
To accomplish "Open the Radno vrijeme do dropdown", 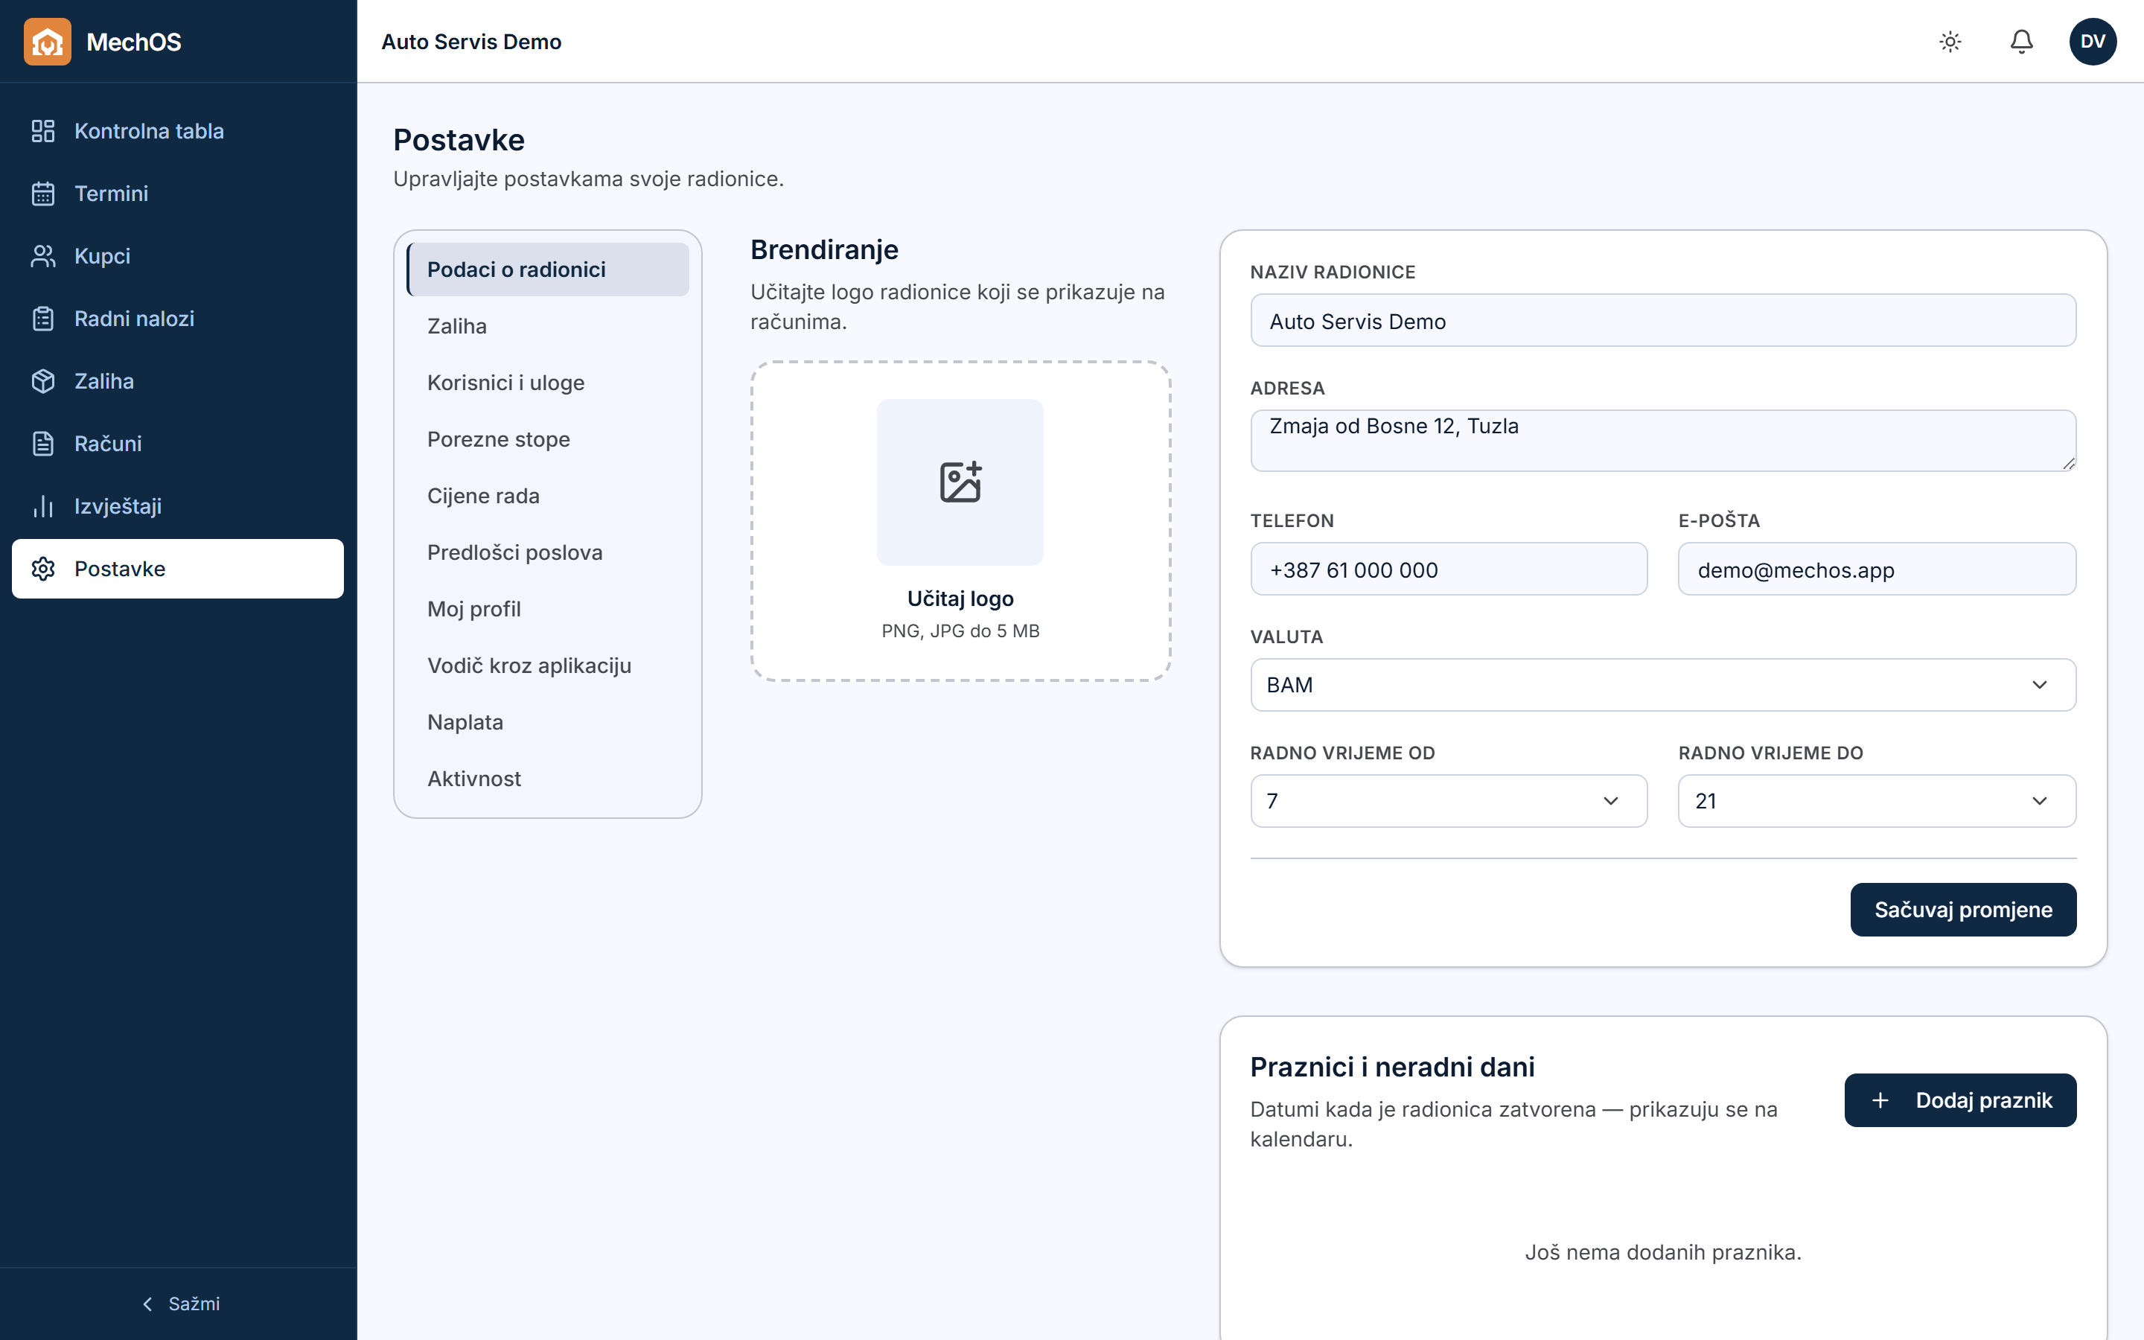I will tap(1877, 801).
